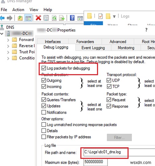
Task: Switch to the Advanced tab
Action: coord(118,41)
